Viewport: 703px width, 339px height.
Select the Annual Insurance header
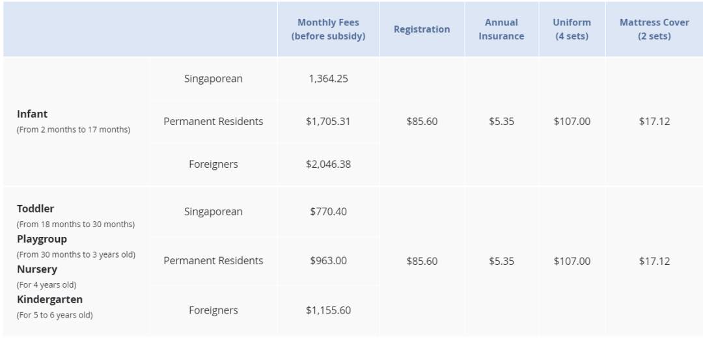coord(501,29)
